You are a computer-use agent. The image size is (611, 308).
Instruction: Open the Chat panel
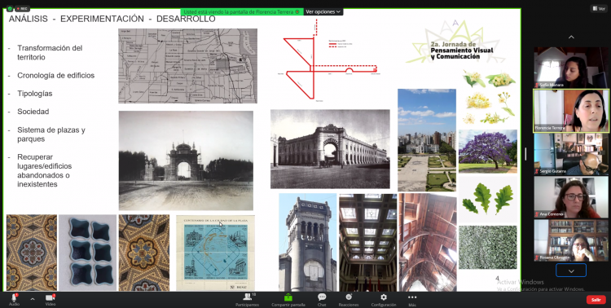(x=322, y=299)
